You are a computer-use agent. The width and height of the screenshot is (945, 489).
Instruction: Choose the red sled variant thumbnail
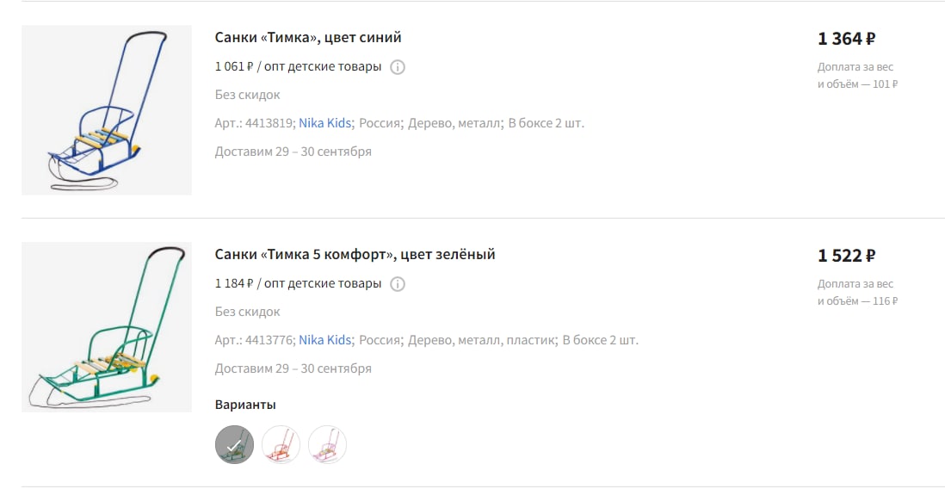point(281,444)
